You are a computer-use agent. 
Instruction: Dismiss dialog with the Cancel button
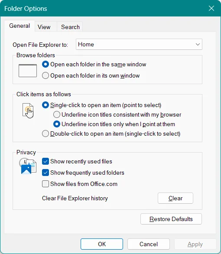click(149, 244)
